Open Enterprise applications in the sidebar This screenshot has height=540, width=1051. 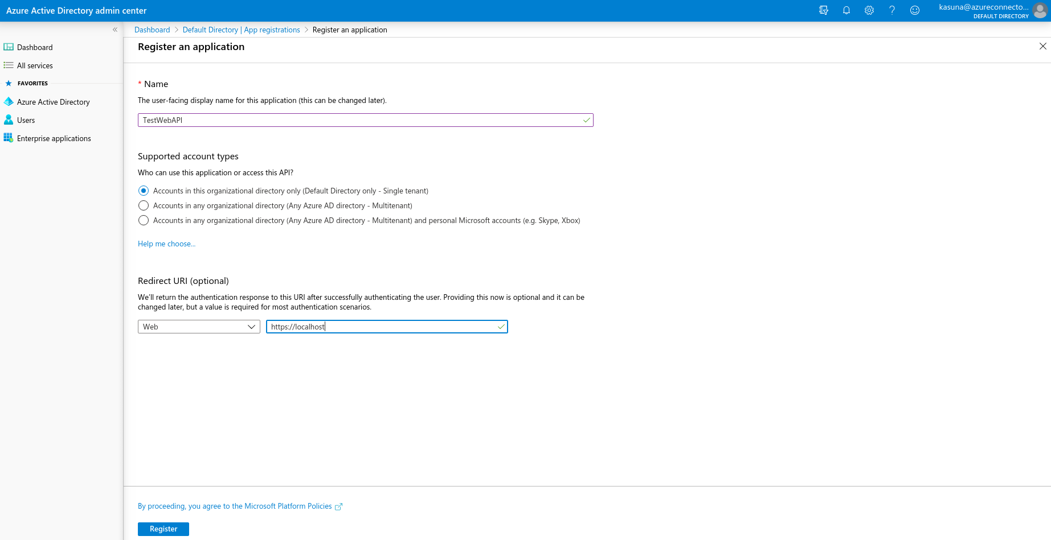54,138
